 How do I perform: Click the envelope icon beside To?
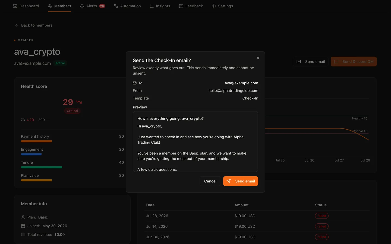coord(135,83)
